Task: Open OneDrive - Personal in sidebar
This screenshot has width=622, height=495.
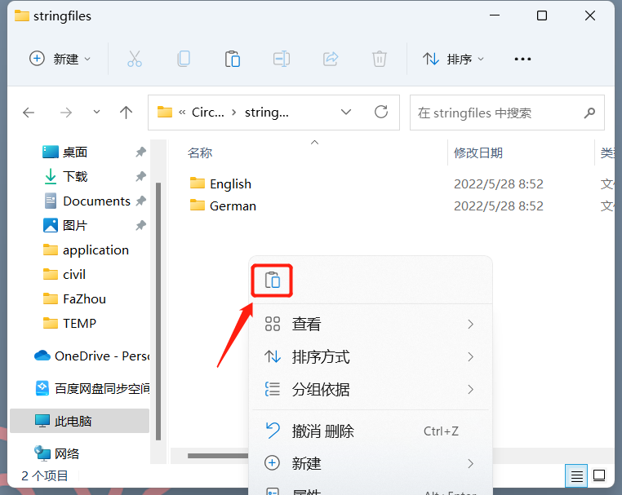Action: (92, 356)
